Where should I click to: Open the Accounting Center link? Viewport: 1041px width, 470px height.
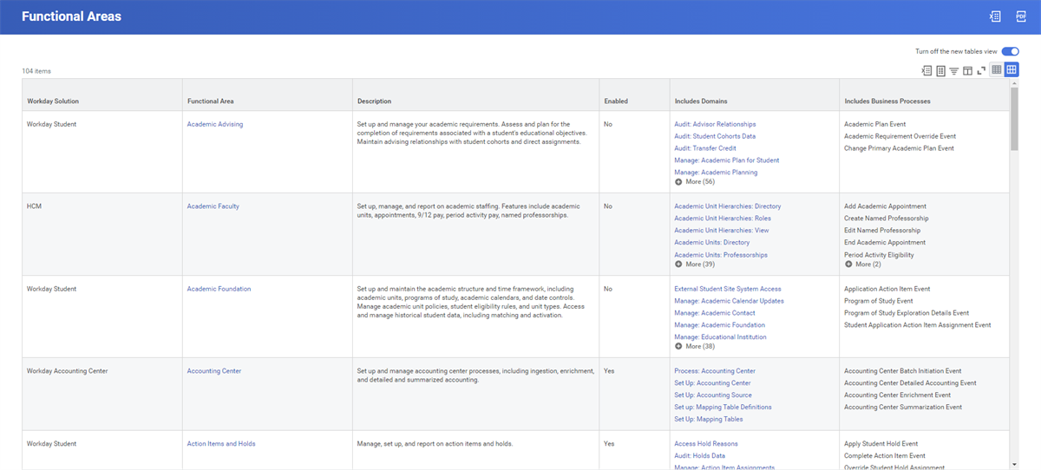tap(214, 371)
